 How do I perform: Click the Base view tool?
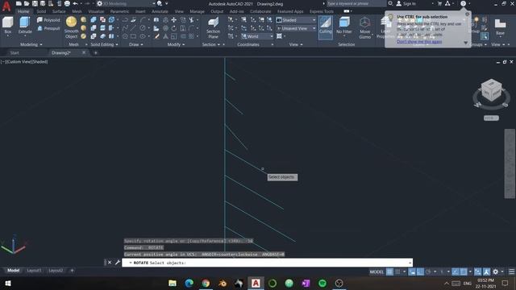(500, 27)
